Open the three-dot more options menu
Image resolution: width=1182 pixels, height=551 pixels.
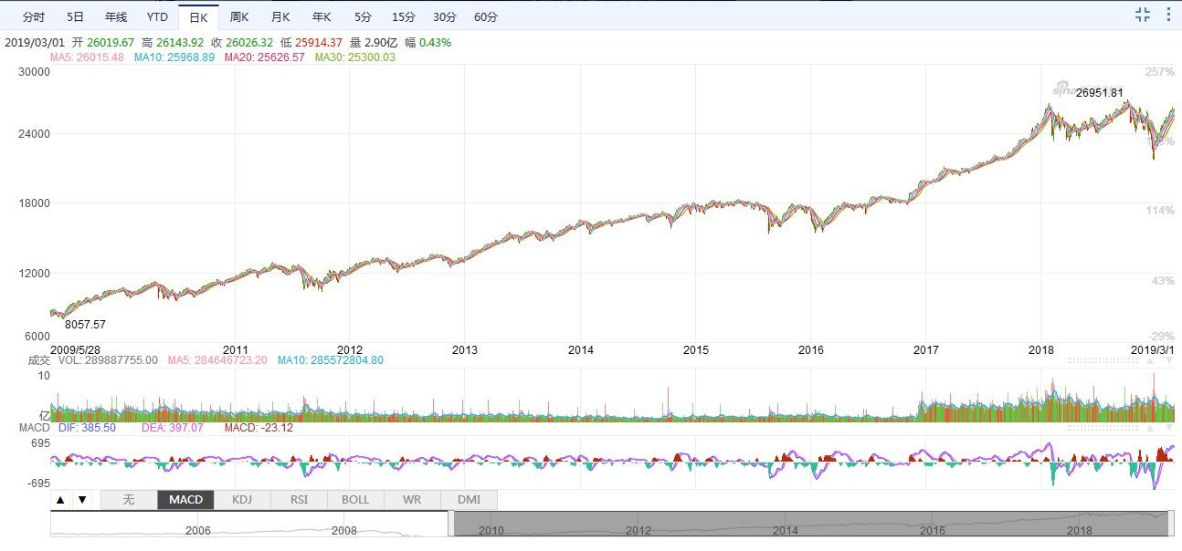pos(1168,15)
